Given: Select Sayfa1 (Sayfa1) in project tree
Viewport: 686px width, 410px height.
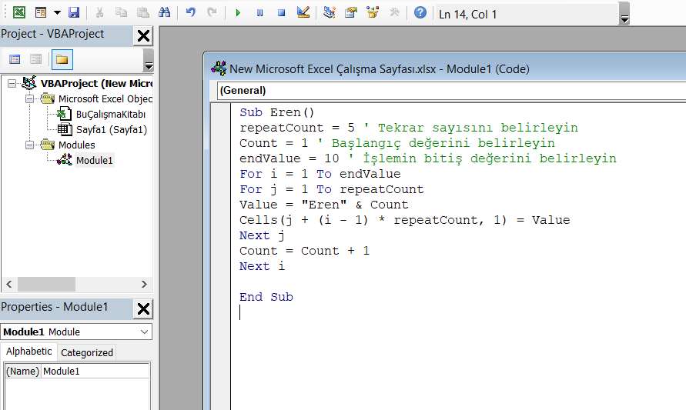Looking at the screenshot, I should point(111,129).
